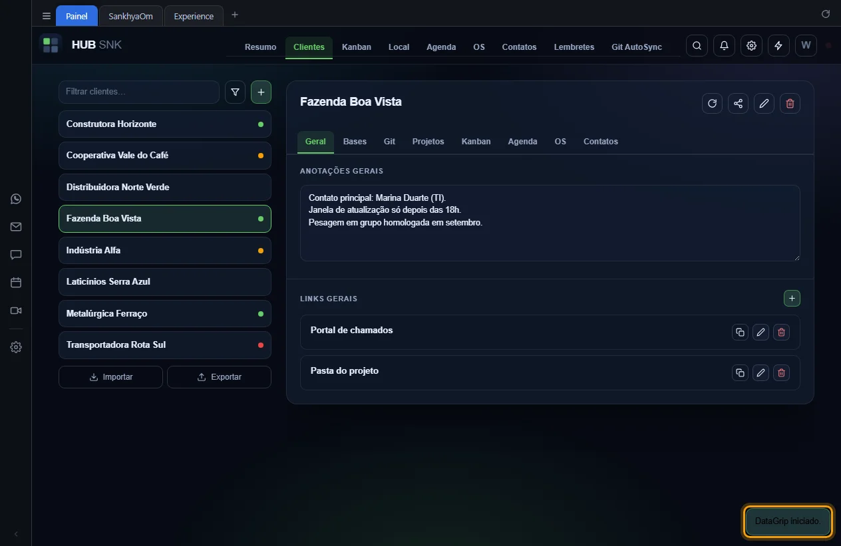The image size is (841, 546).
Task: Open the header settings gear beside the bell
Action: [x=751, y=46]
